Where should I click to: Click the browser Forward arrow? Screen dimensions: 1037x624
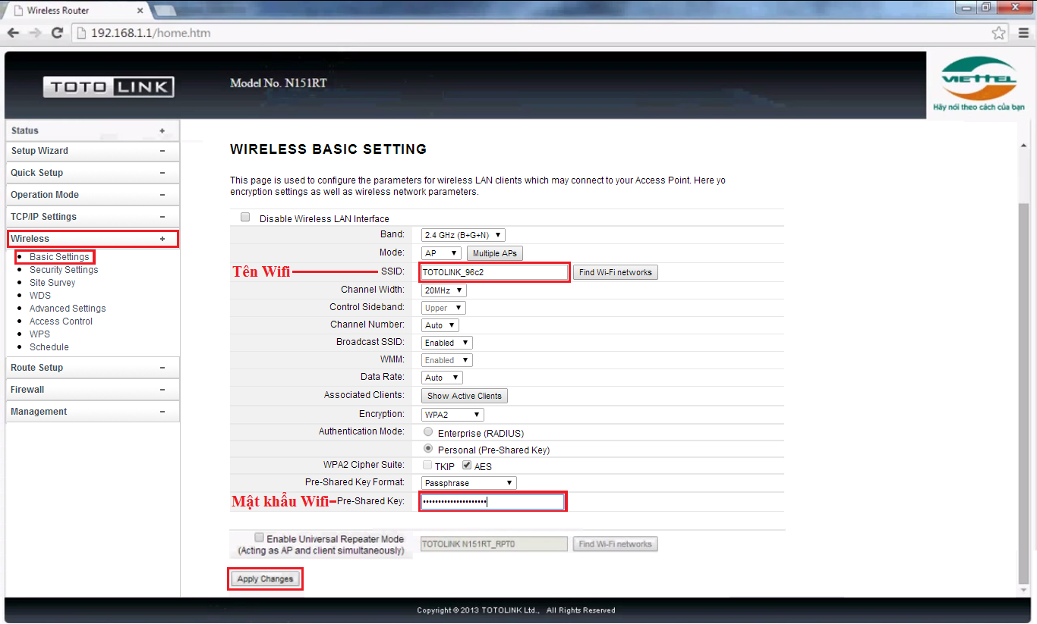[35, 33]
